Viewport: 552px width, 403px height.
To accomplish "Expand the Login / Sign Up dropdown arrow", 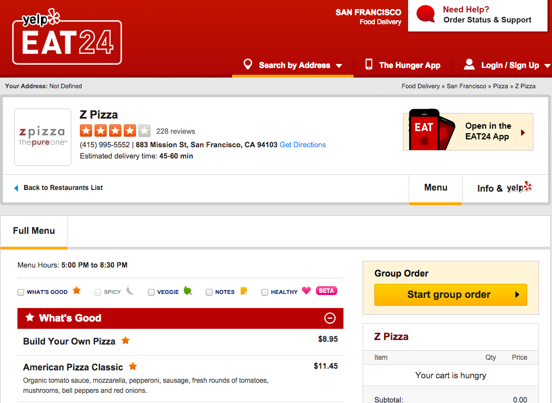I will pyautogui.click(x=548, y=66).
